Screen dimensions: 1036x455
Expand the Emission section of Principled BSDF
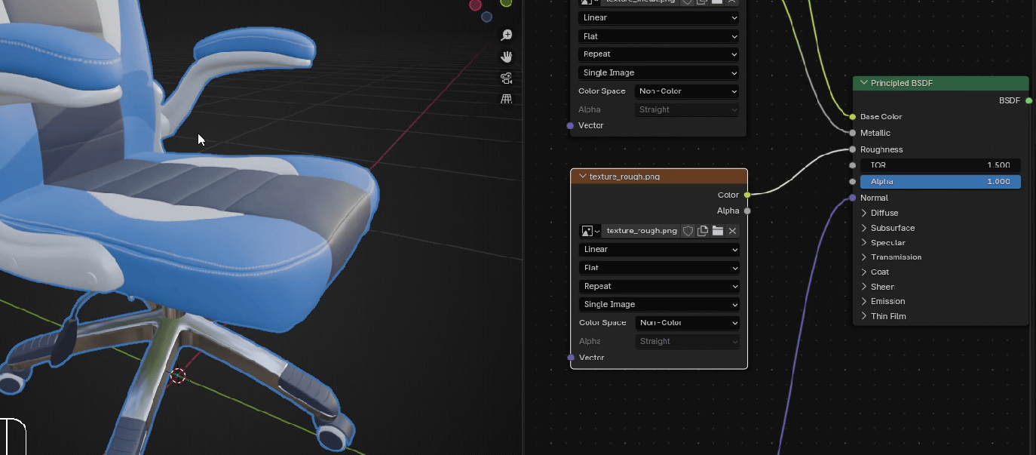pos(865,301)
